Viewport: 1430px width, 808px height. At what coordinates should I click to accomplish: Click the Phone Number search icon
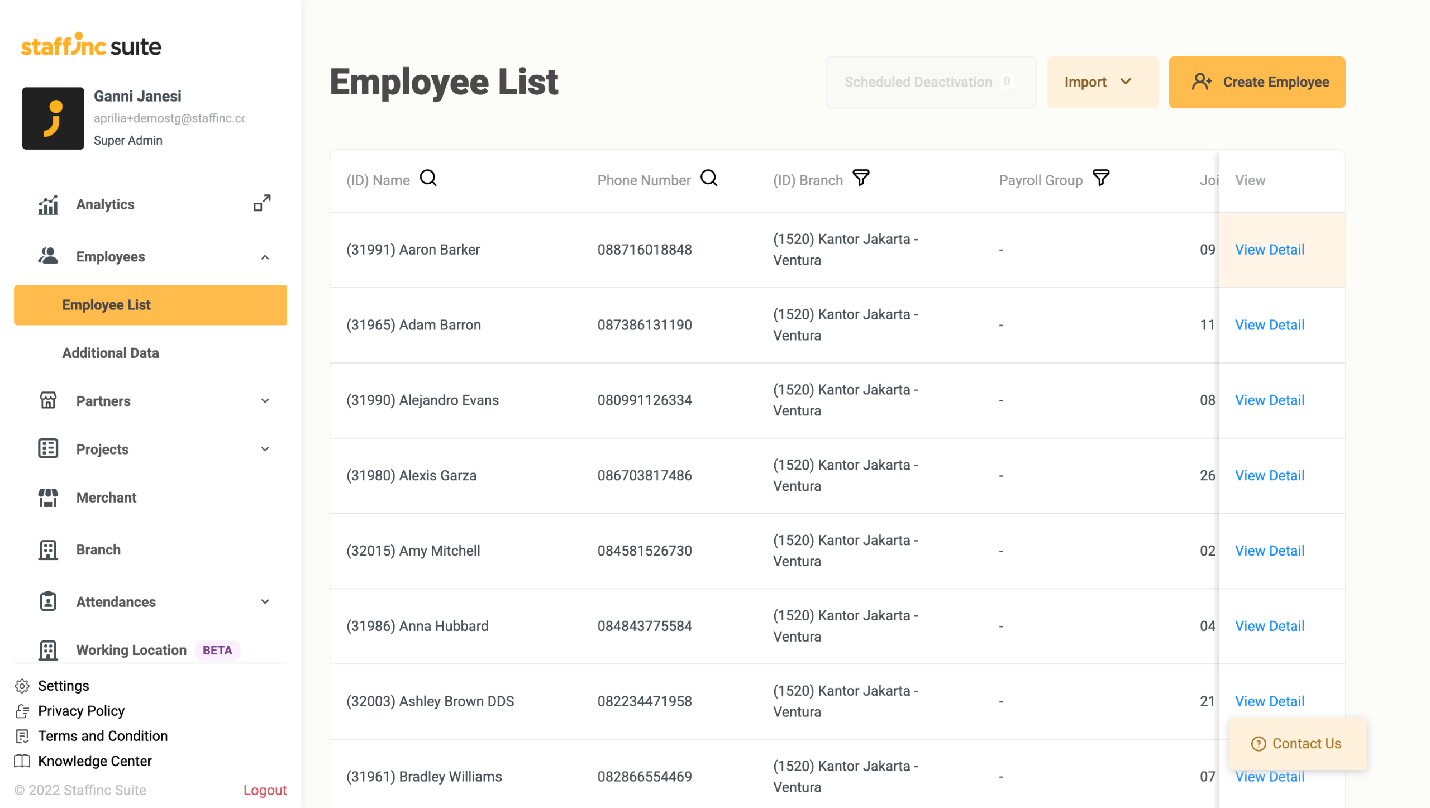pos(709,178)
